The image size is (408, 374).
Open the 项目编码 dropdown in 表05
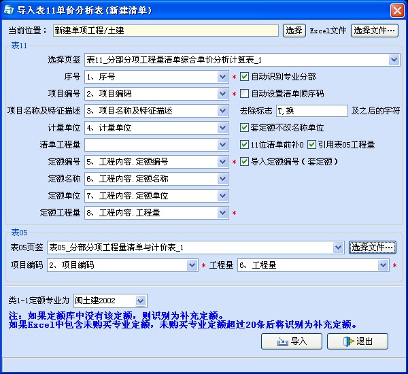192,265
